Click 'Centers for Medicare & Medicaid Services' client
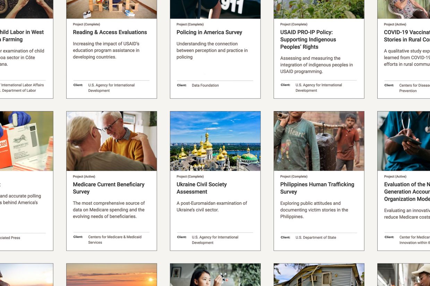The height and width of the screenshot is (286, 430). coord(115,240)
